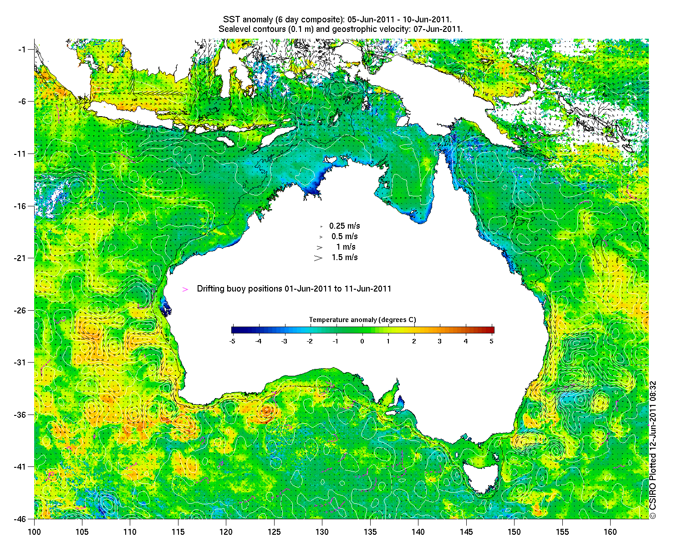Viewport: 683px width, 558px height.
Task: Click the positive '2' tick under the color bar
Action: pos(414,341)
